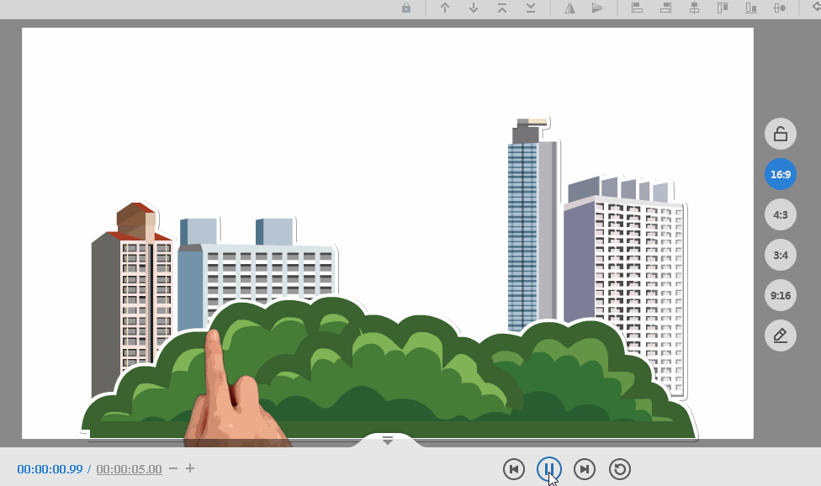This screenshot has width=821, height=486.
Task: Select the 4:3 aspect ratio
Action: click(780, 214)
